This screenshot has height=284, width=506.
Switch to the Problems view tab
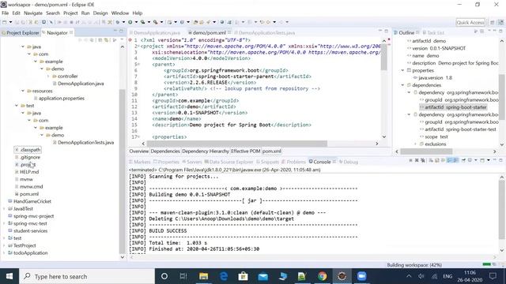293,162
